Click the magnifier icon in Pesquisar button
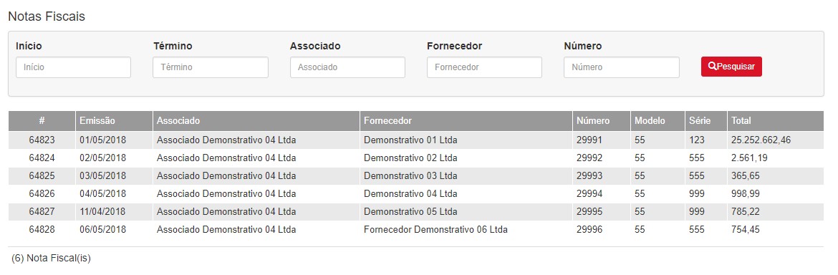Screen dimensions: 838x275 712,66
